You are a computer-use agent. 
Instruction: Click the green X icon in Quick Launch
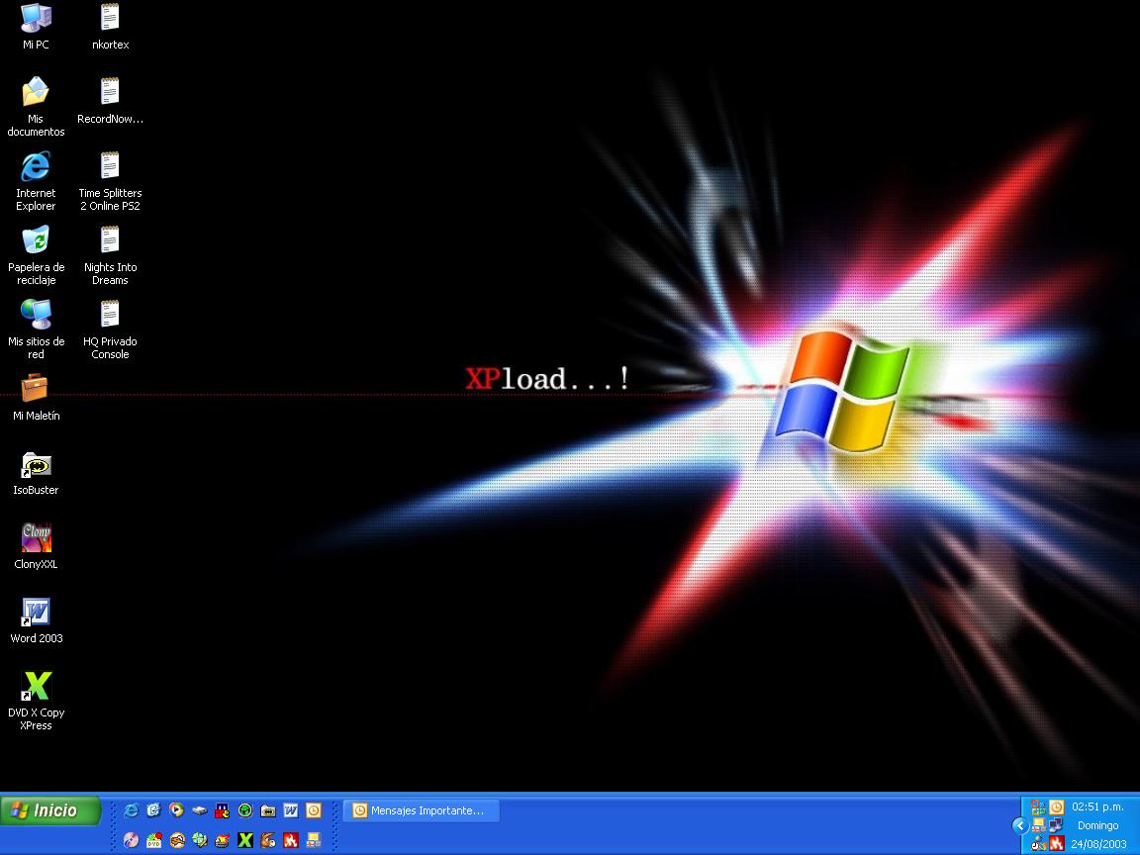[245, 840]
